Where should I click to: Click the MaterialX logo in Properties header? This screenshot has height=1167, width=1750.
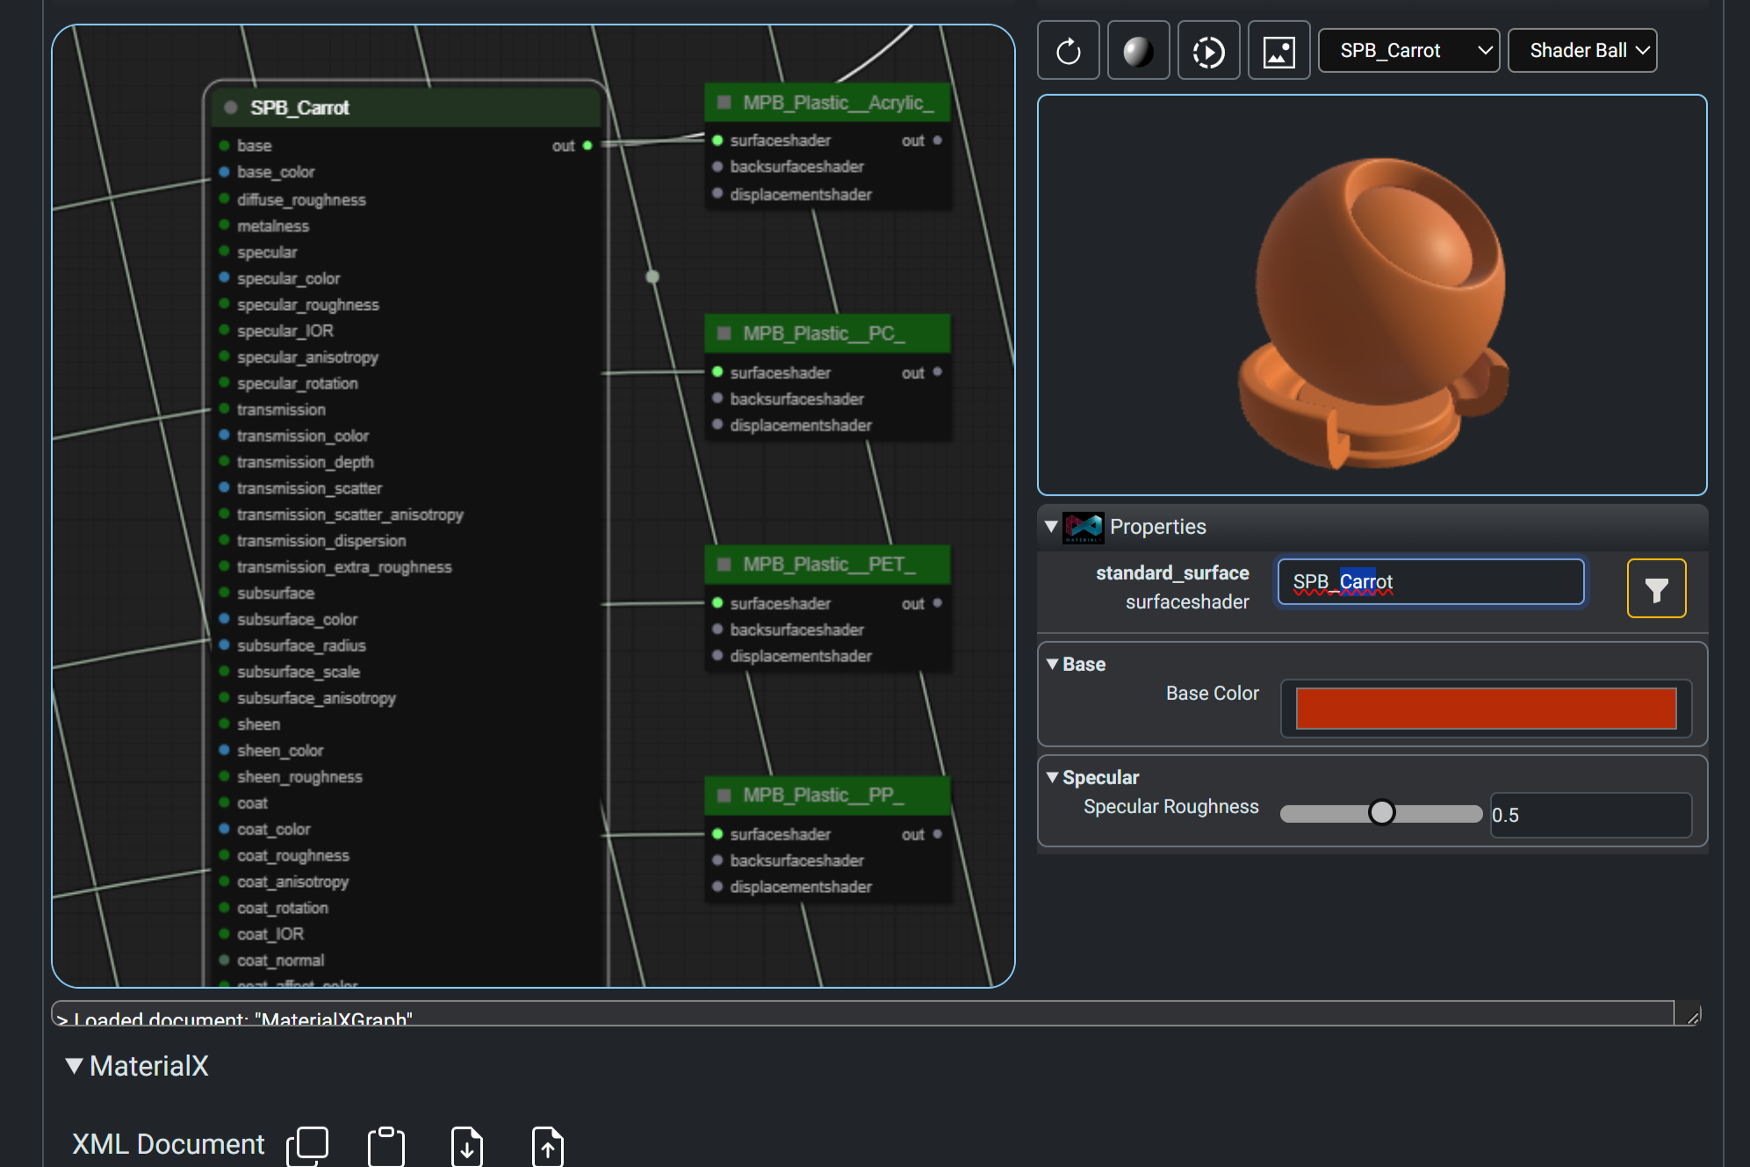click(x=1083, y=527)
